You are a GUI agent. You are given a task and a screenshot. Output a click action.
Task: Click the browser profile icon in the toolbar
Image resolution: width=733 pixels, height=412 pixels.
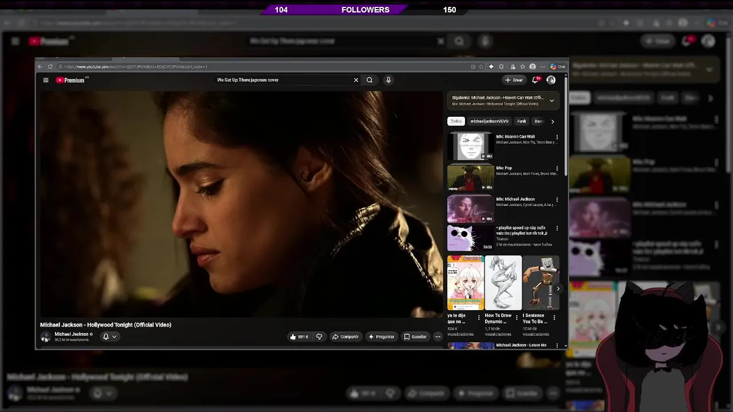(533, 67)
